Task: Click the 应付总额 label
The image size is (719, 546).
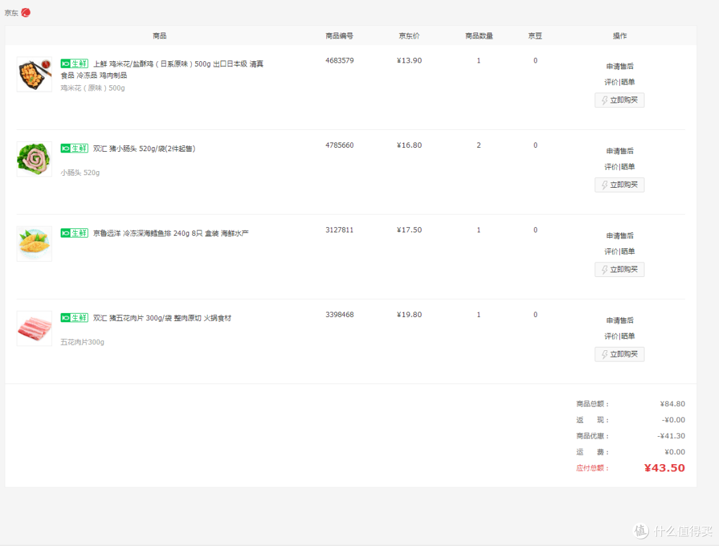Action: [x=592, y=468]
